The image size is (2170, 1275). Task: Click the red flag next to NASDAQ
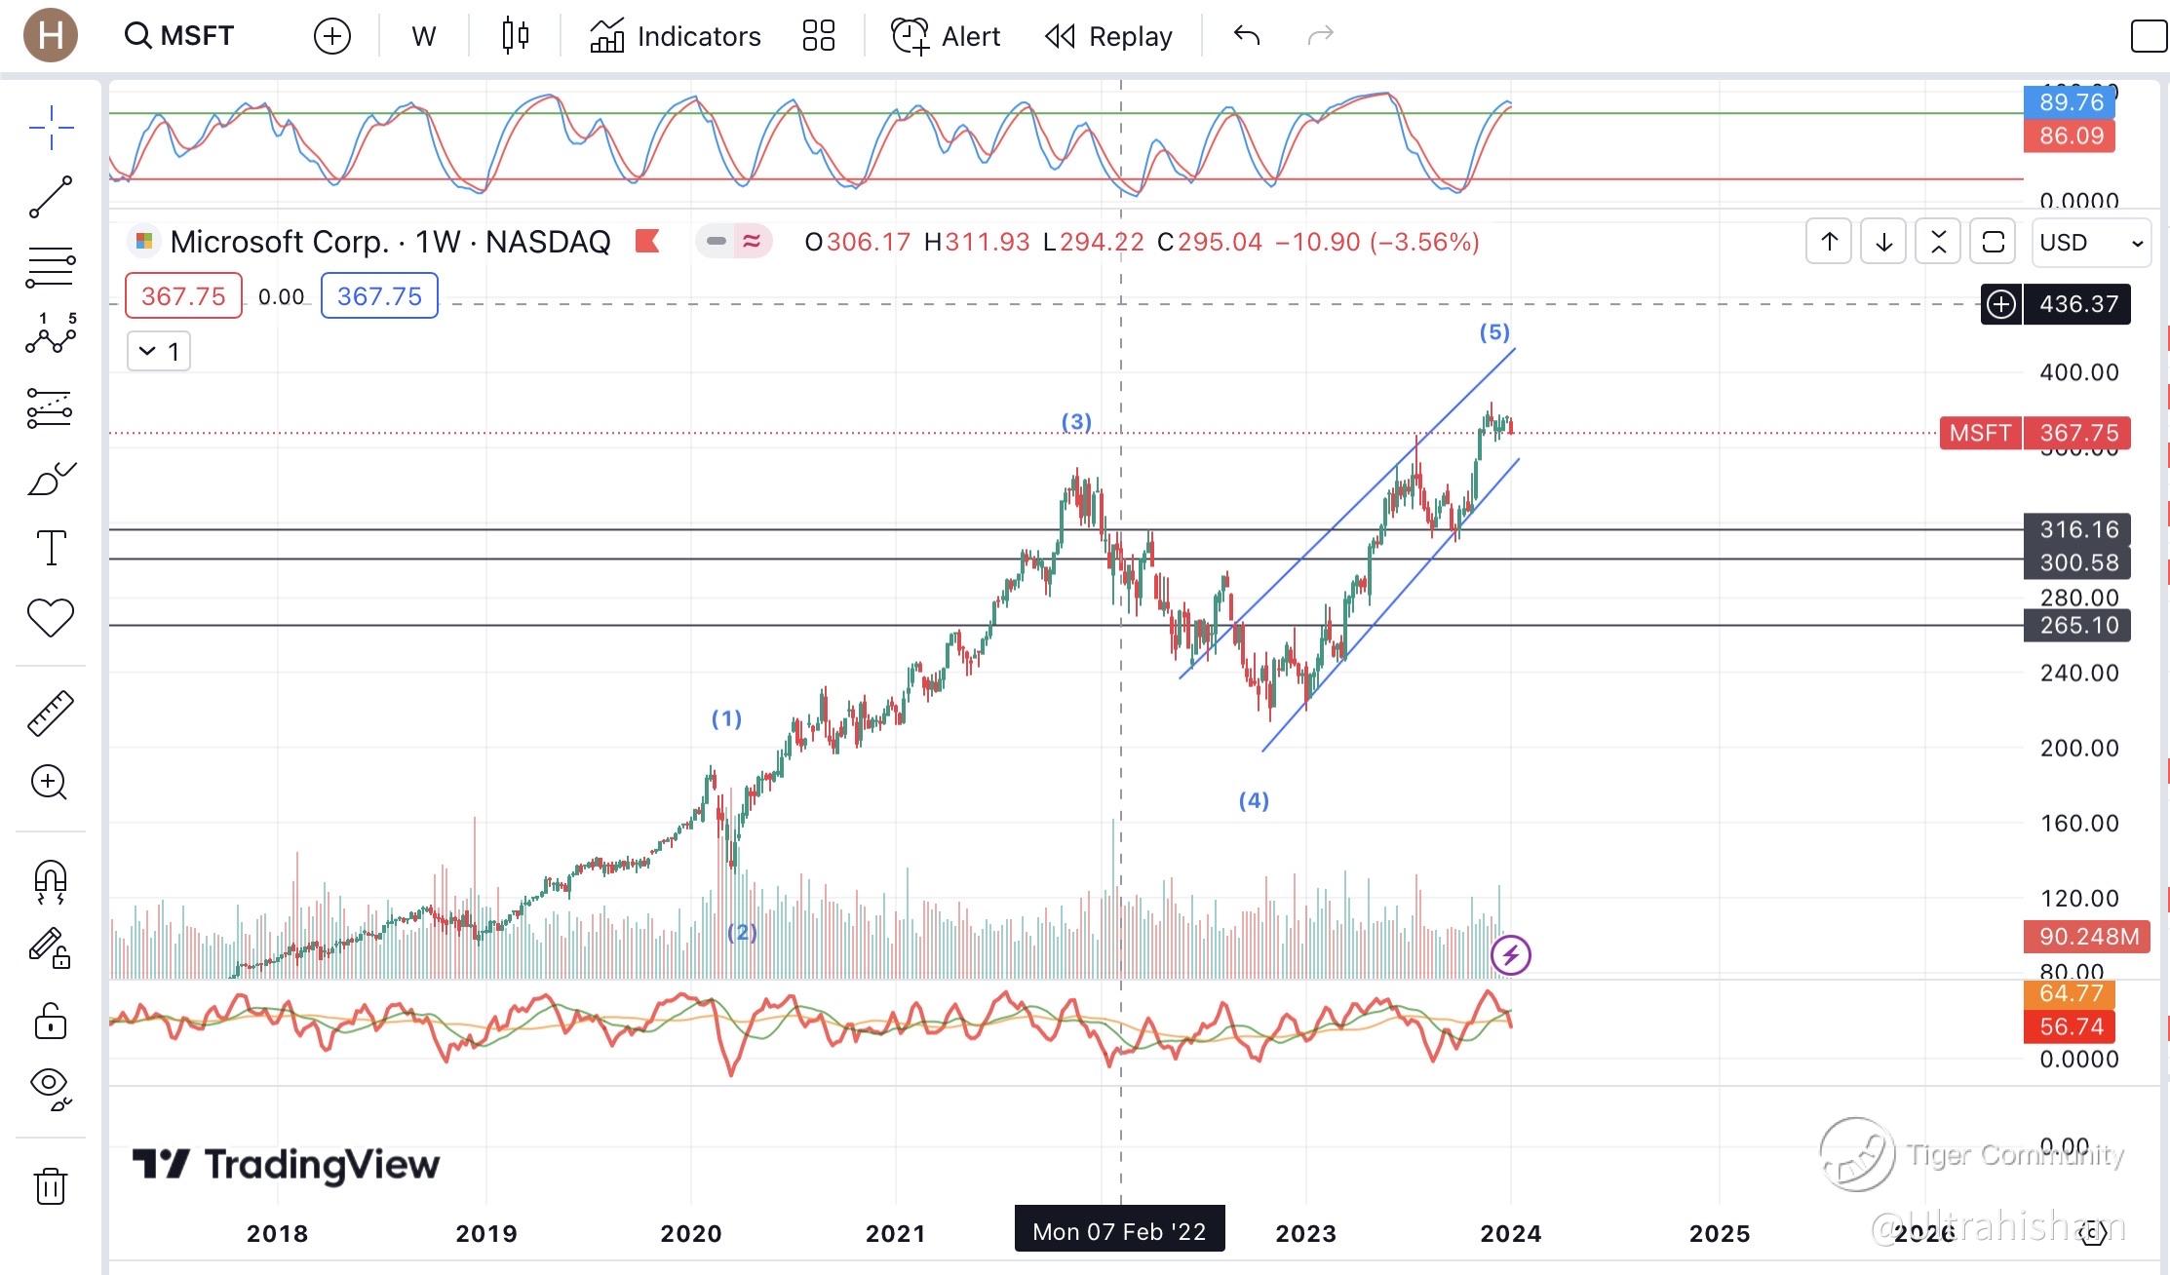point(647,241)
